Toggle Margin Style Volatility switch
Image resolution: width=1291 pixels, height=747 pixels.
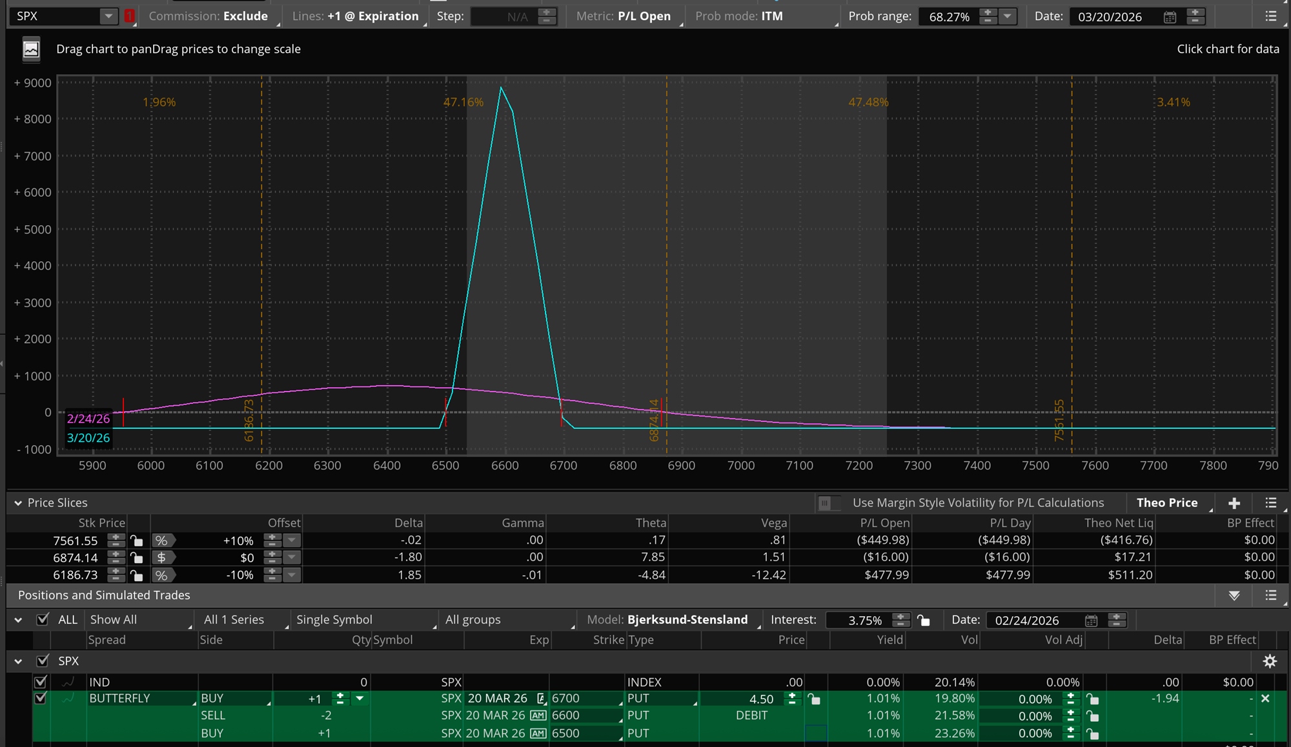point(828,503)
